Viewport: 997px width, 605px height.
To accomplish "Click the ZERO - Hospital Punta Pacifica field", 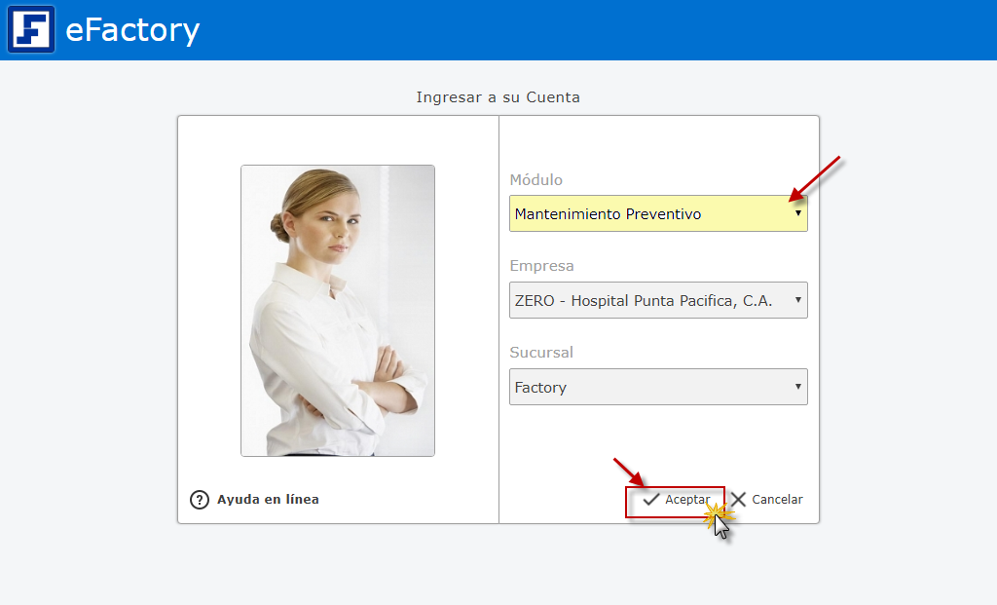I will tap(643, 300).
